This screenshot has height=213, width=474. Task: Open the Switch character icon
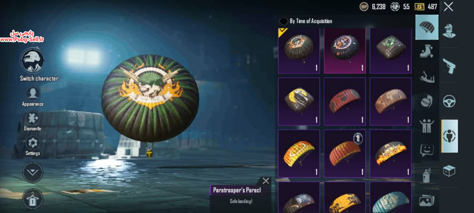32,60
